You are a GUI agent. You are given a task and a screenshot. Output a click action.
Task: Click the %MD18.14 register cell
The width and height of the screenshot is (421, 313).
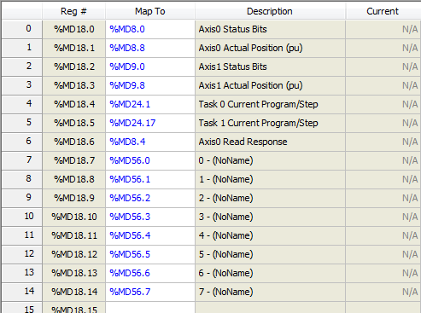pyautogui.click(x=74, y=292)
